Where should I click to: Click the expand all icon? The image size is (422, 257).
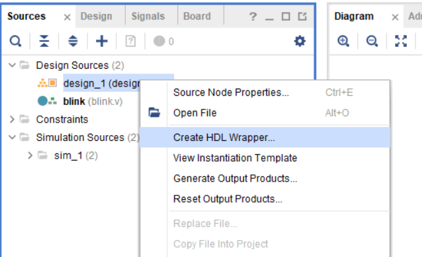(73, 41)
